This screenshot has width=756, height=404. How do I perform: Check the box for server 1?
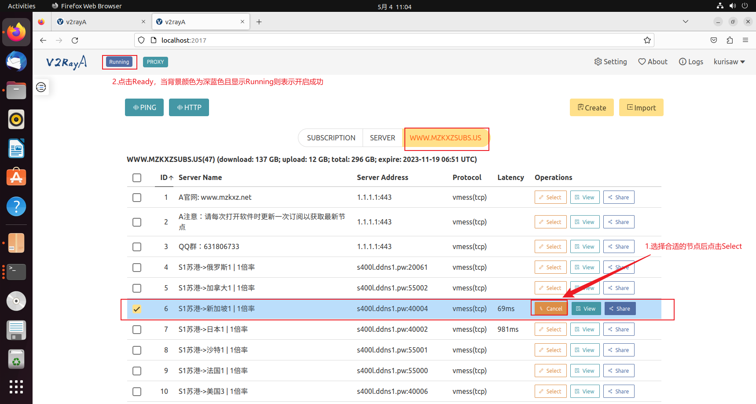tap(137, 198)
